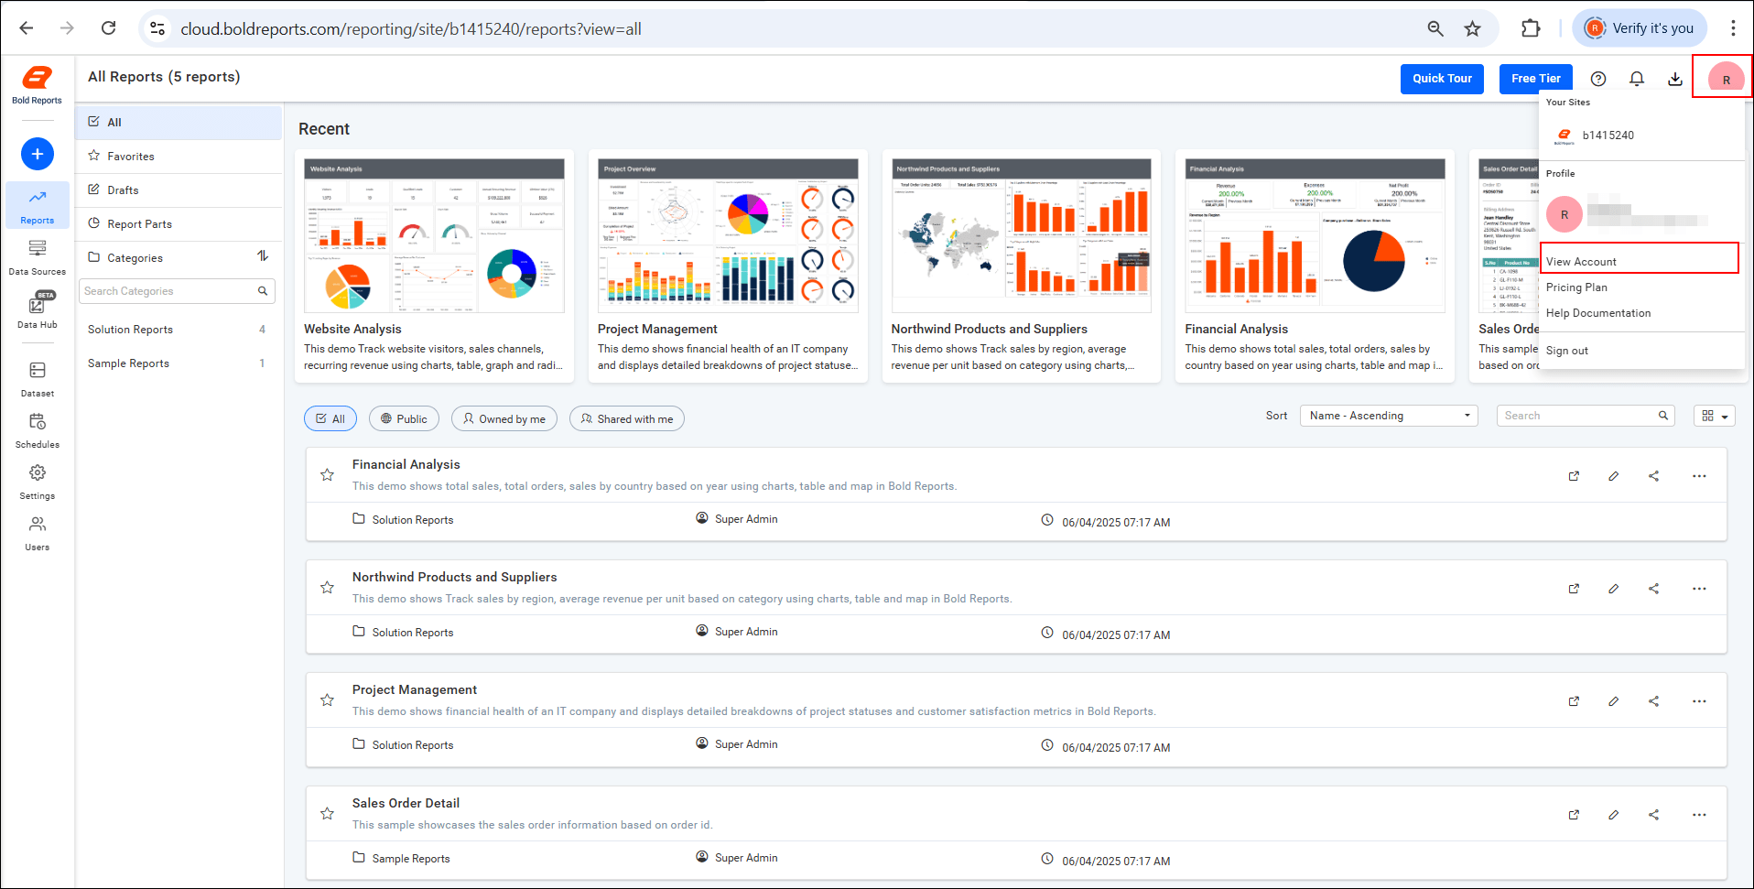
Task: Open more options for Northwind report
Action: pyautogui.click(x=1699, y=589)
